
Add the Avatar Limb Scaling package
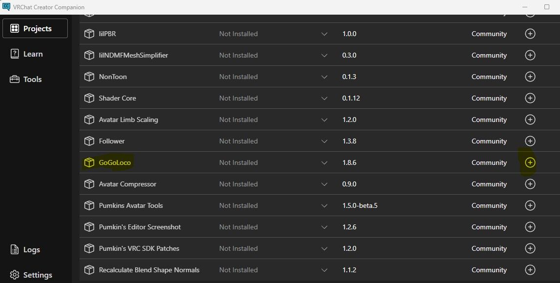[x=530, y=120]
